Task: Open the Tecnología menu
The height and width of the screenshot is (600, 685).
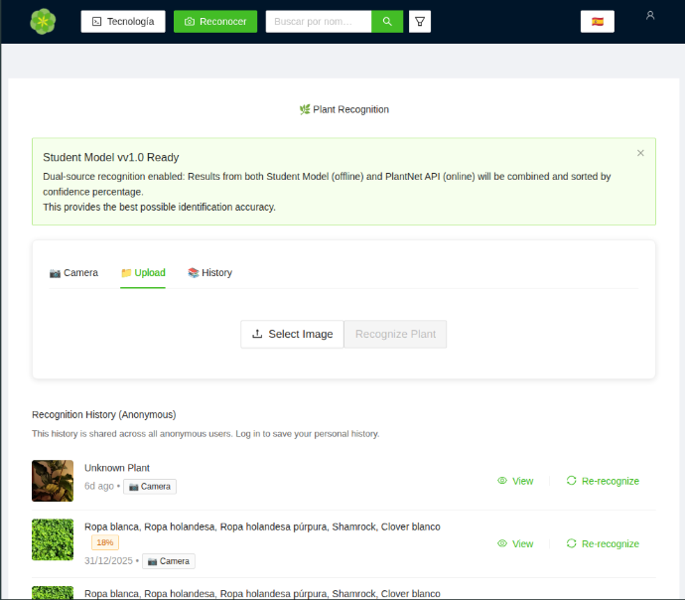Action: (123, 21)
